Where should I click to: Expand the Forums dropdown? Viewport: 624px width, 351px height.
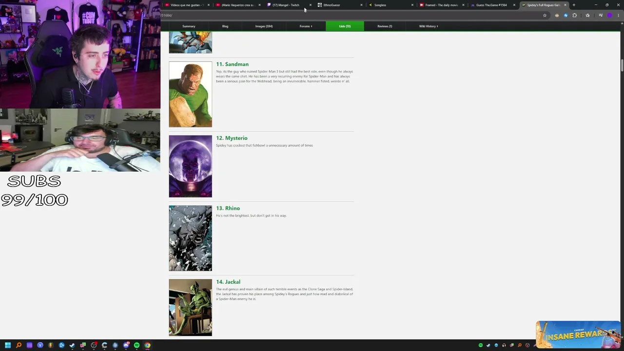pyautogui.click(x=306, y=26)
